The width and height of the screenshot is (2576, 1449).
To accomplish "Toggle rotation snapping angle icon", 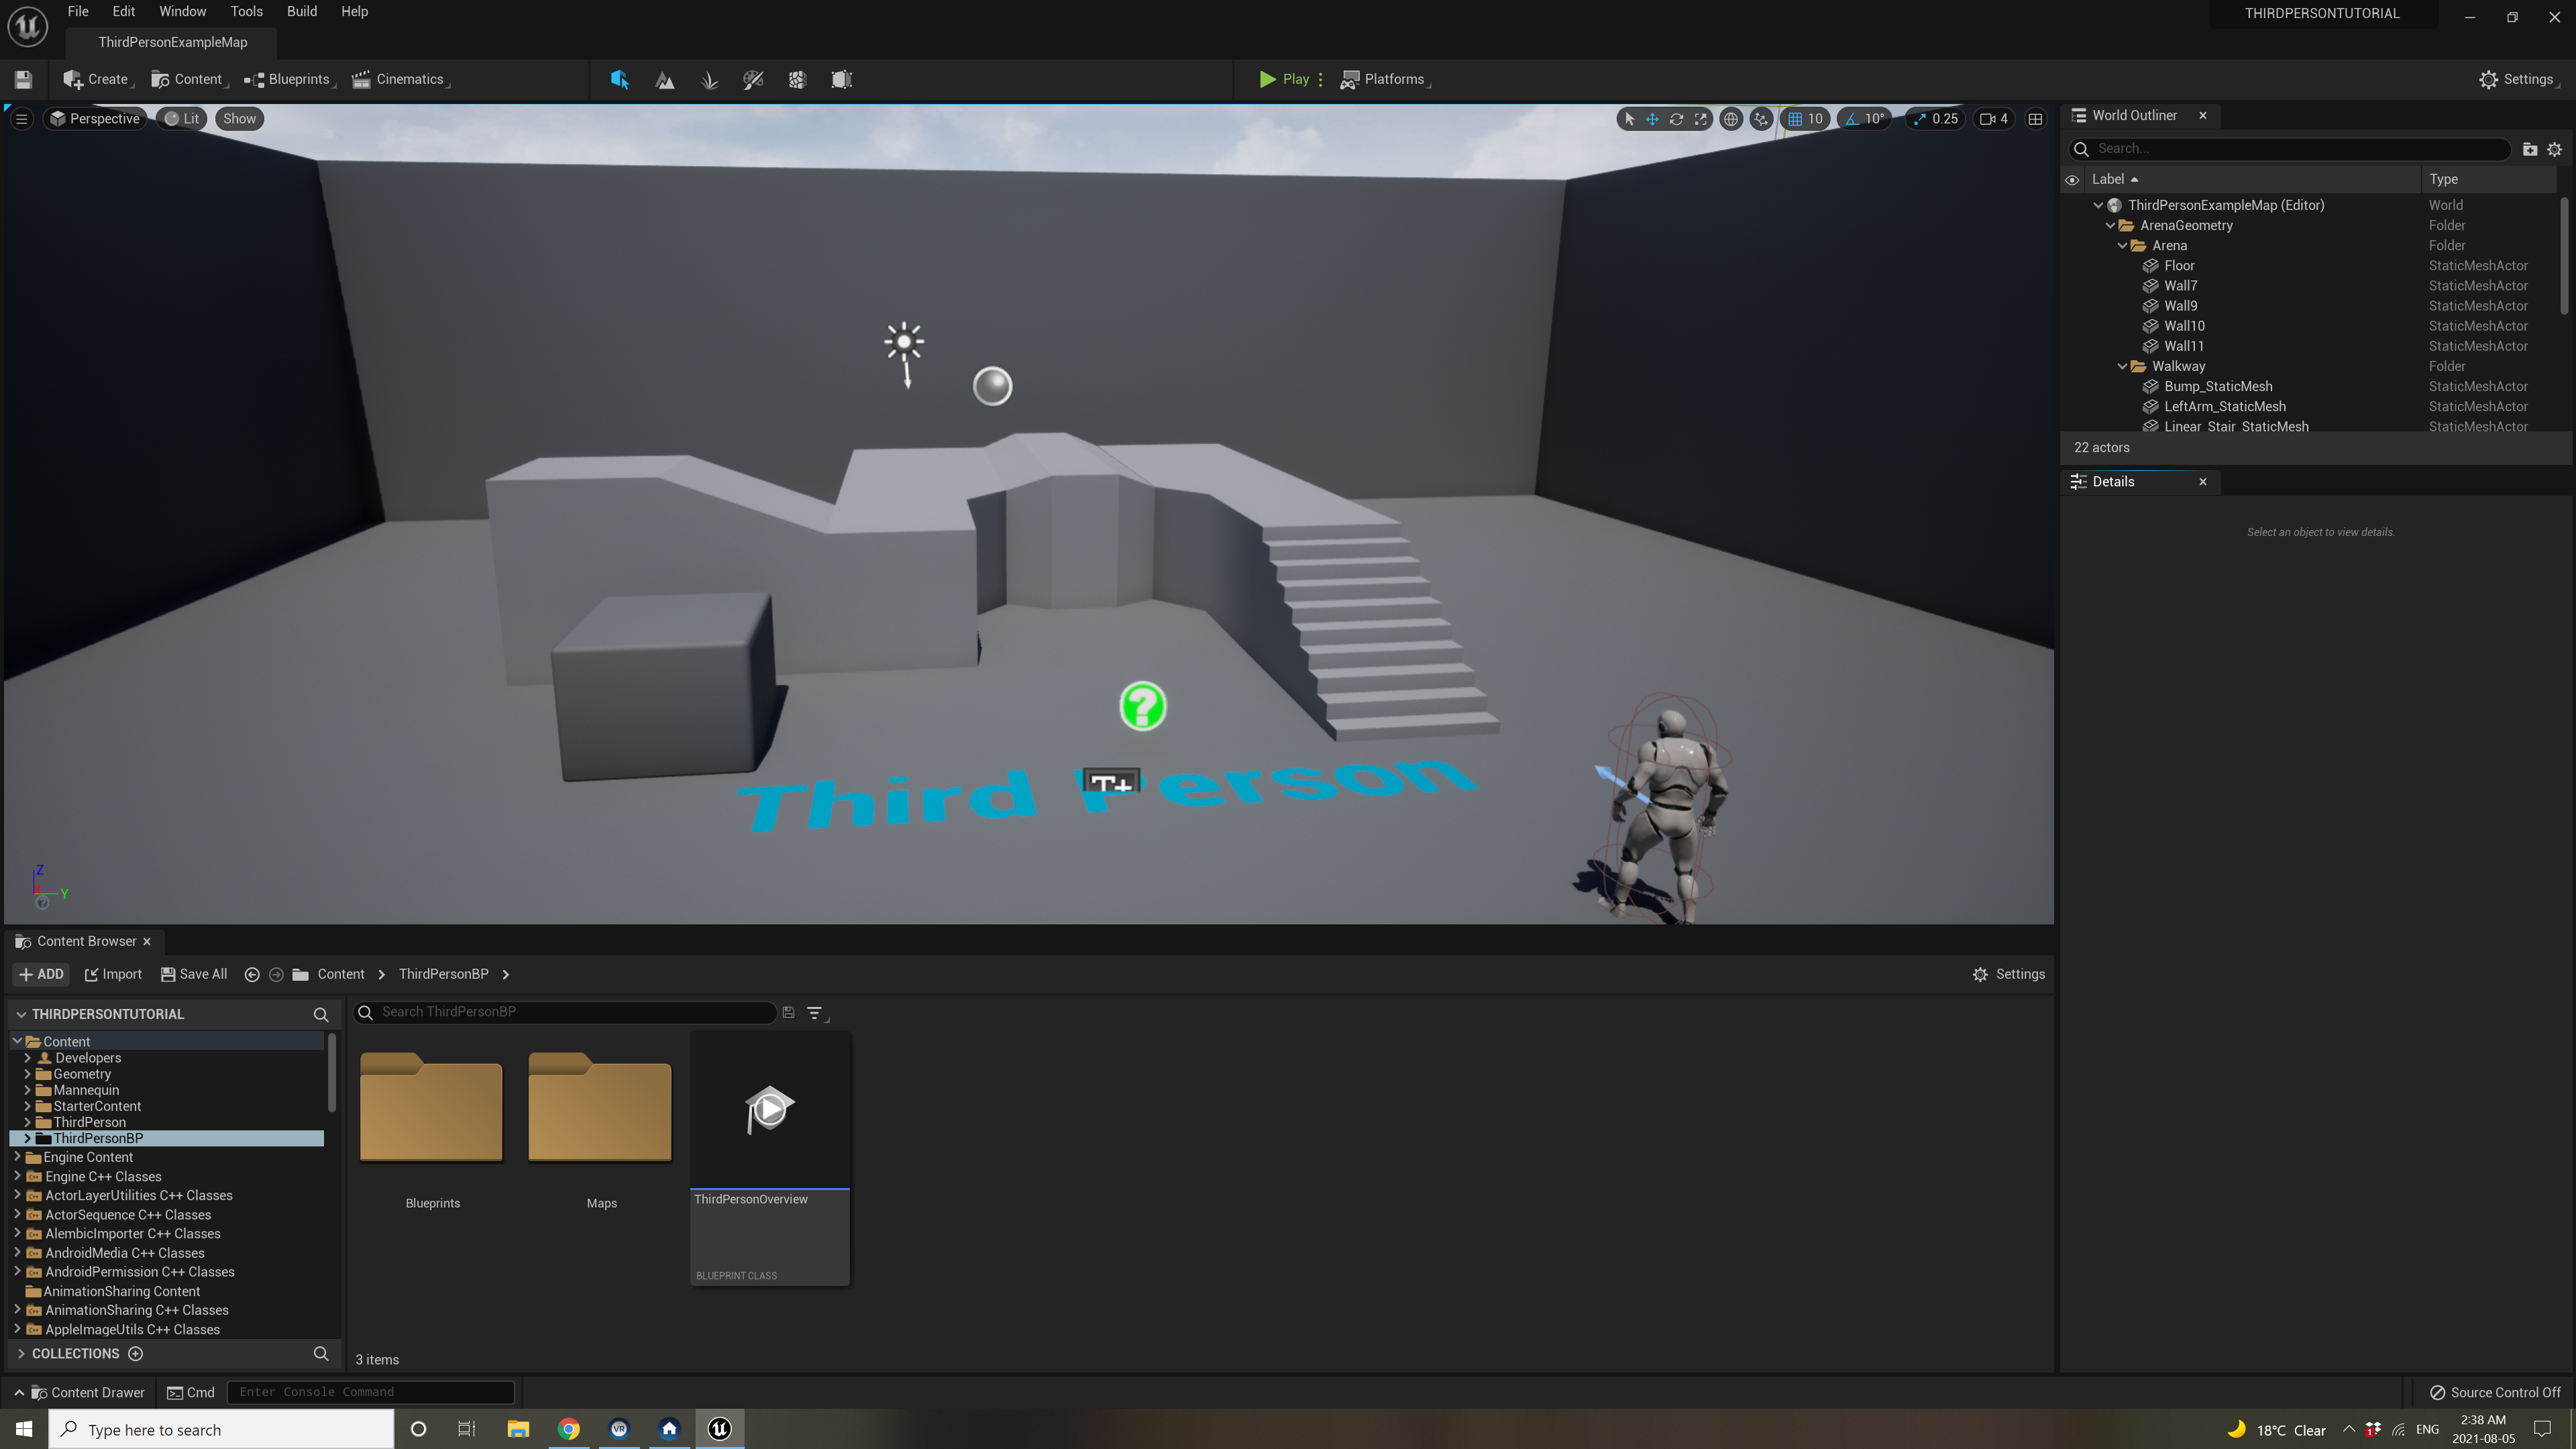I will pos(1853,119).
